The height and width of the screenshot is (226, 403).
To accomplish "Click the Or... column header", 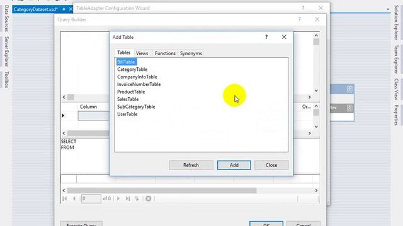I will point(307,107).
